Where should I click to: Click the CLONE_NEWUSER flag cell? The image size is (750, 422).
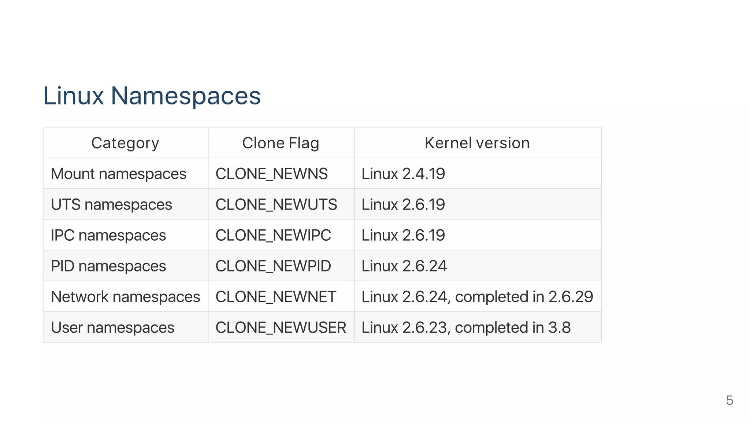(281, 327)
